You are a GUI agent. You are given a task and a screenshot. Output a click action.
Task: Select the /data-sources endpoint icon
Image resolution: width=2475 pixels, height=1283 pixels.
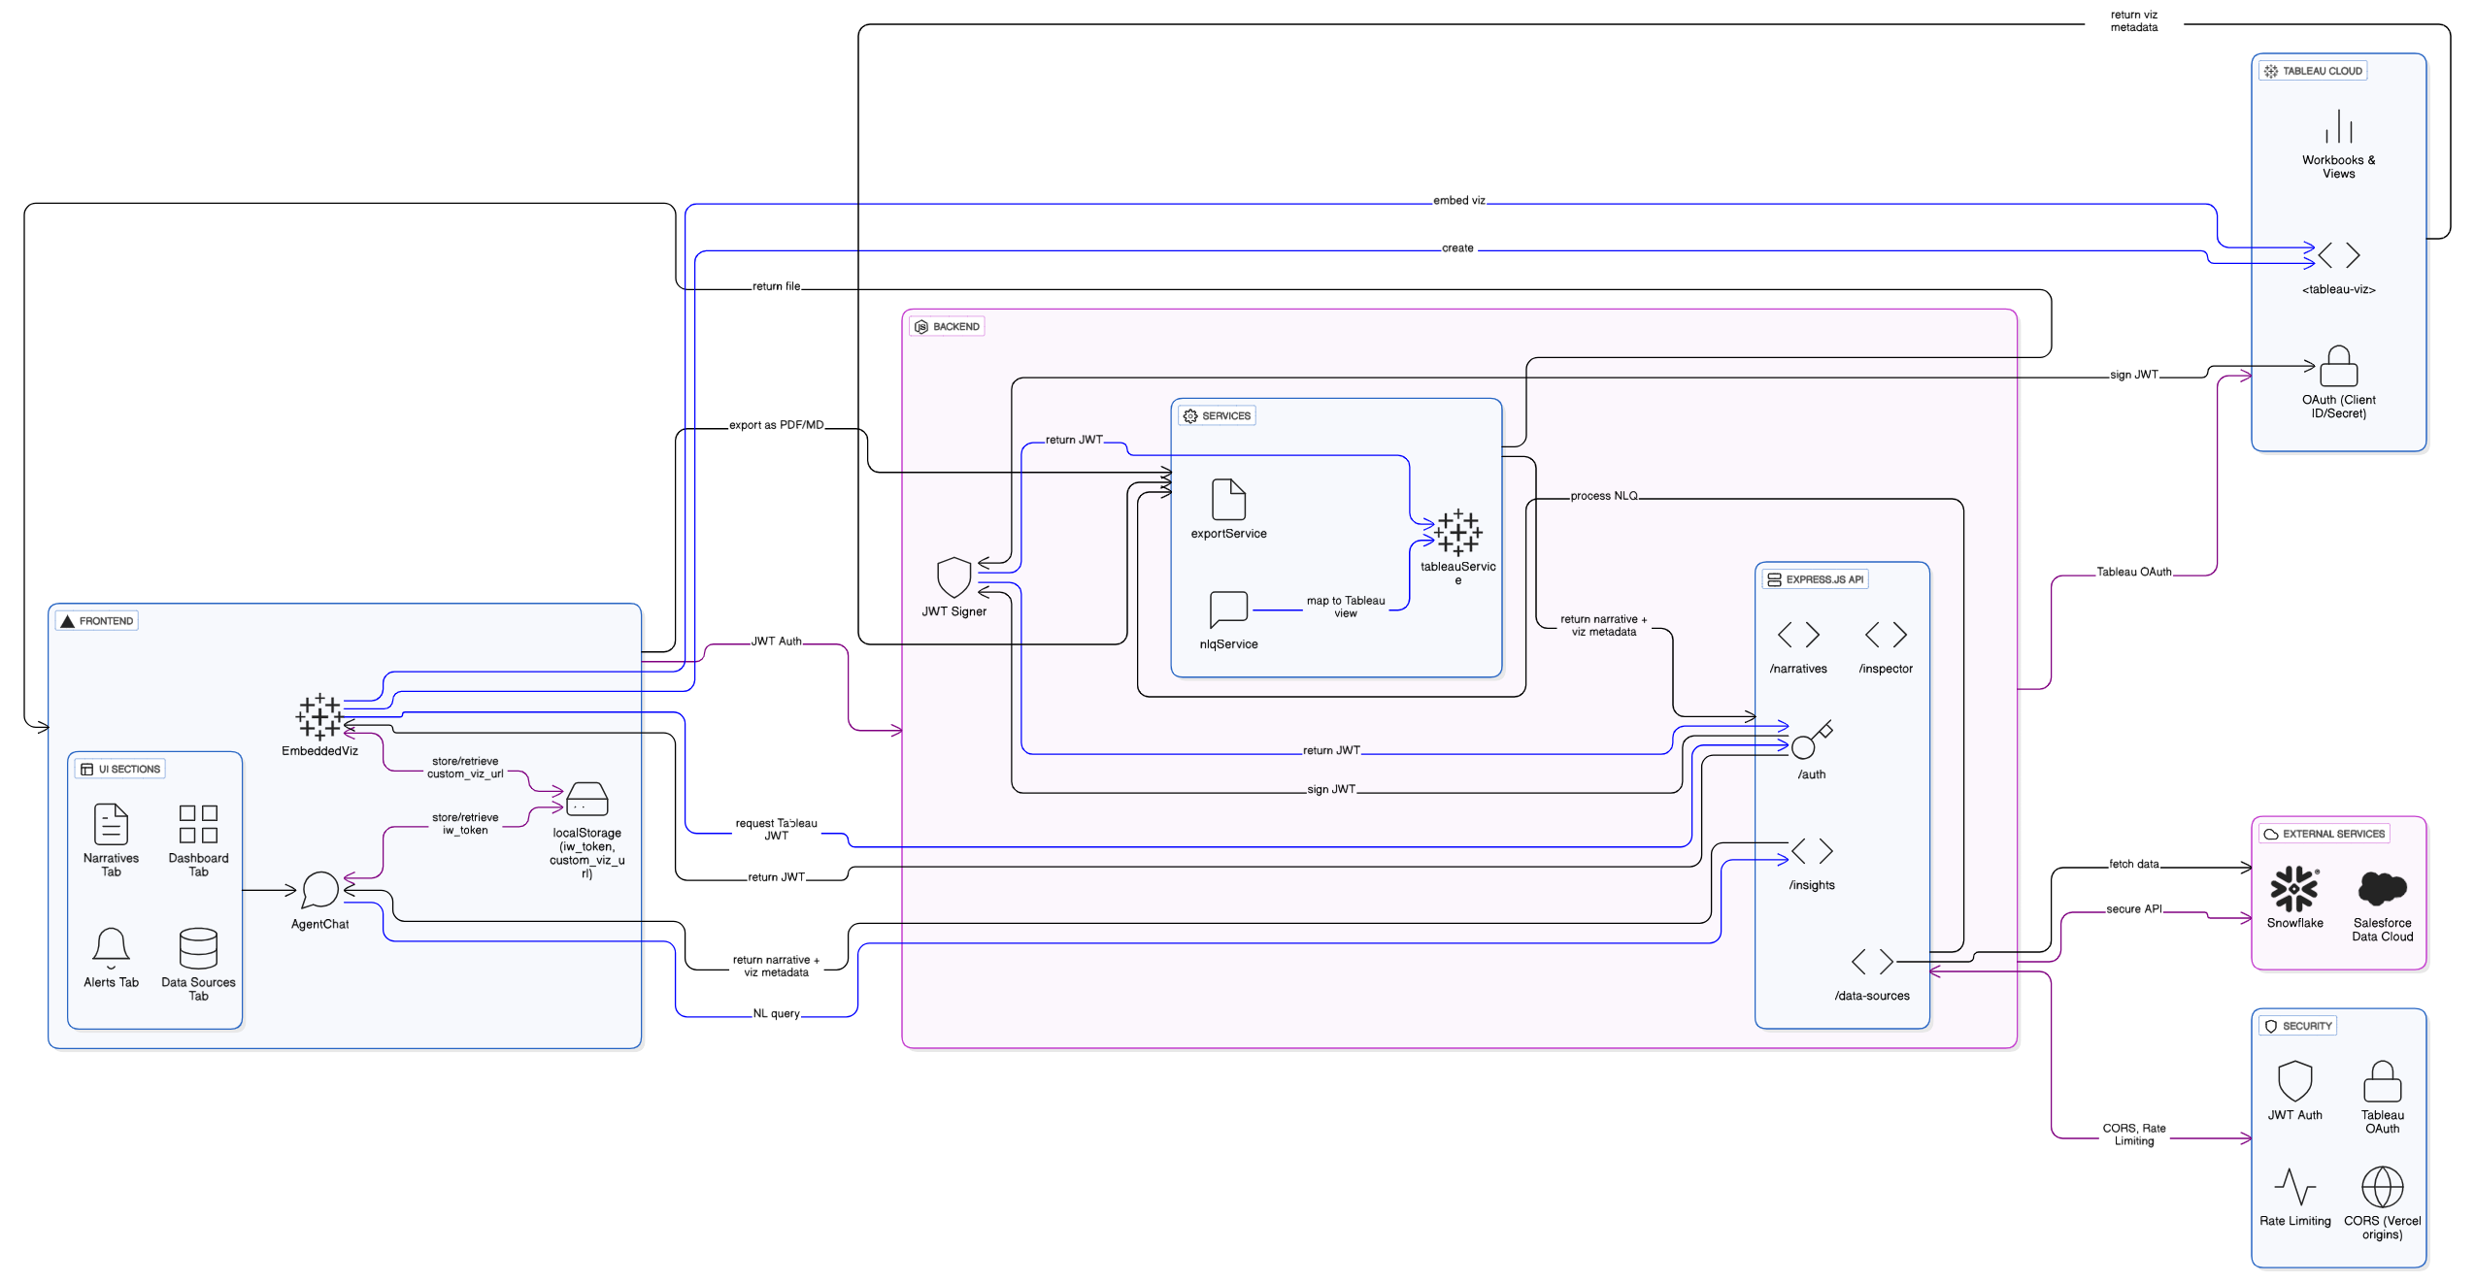(1871, 962)
